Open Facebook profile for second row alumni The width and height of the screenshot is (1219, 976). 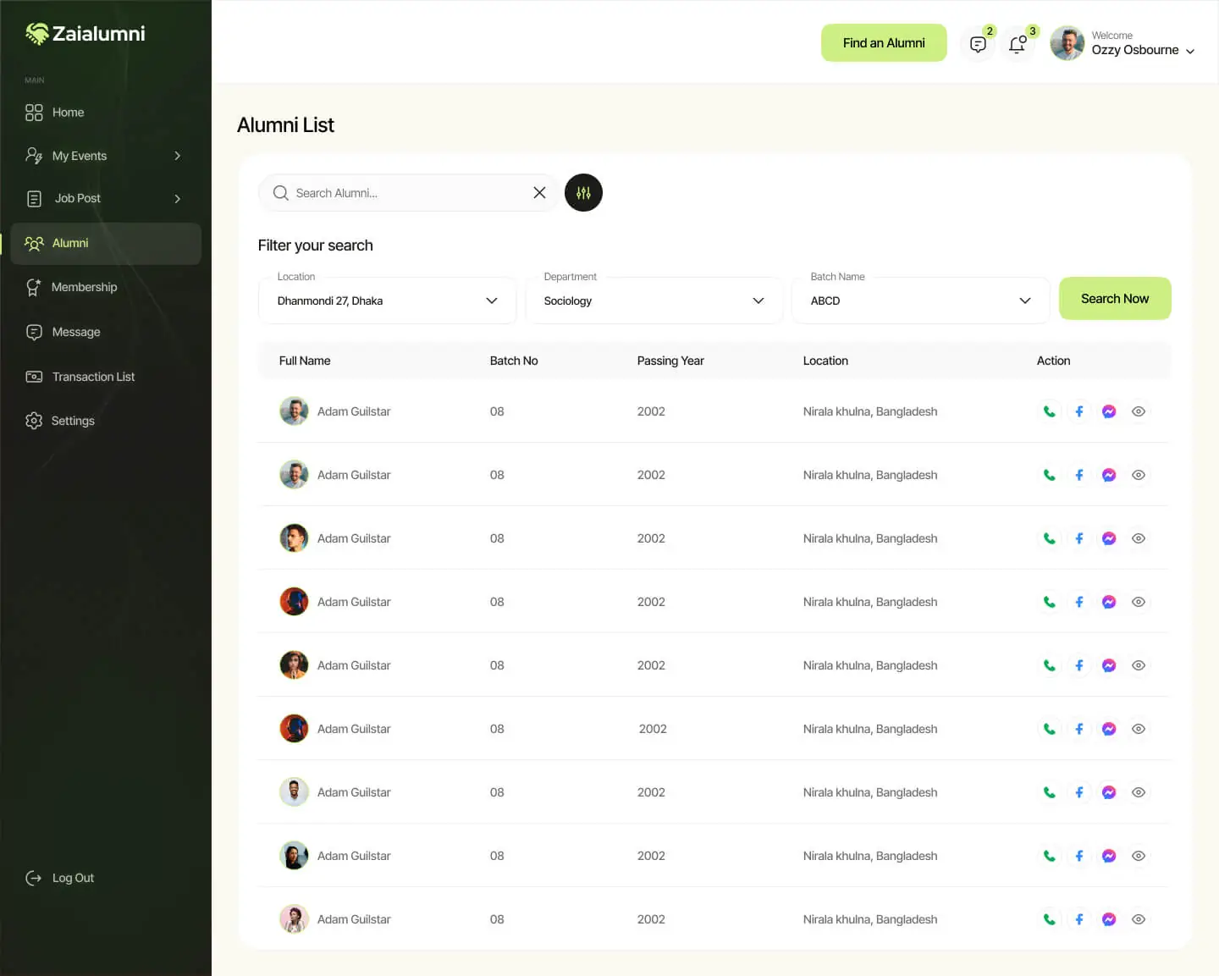pyautogui.click(x=1078, y=475)
